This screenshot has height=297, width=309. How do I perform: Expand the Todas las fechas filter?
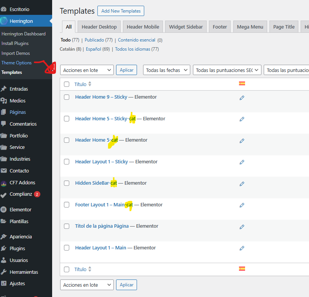click(167, 70)
